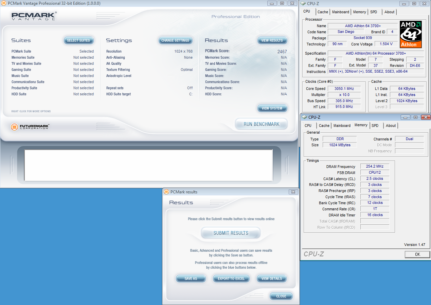Click the lower CPU-Z window title icon

[x=304, y=117]
